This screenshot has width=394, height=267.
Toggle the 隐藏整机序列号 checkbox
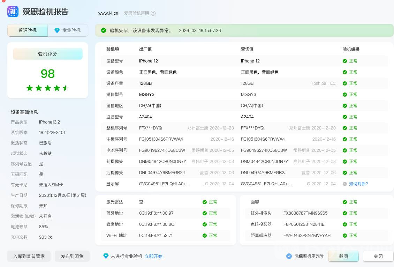[289, 256]
